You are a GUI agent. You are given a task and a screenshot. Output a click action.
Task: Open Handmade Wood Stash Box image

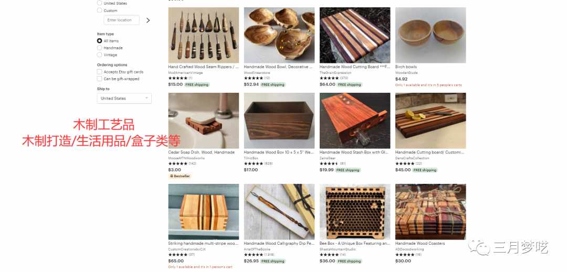355,121
